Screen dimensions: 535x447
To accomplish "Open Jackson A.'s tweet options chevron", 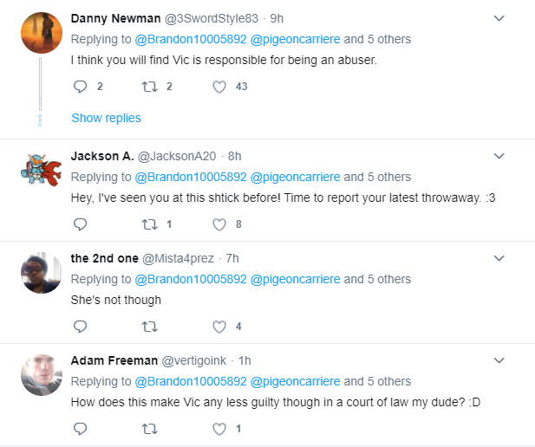I will (x=499, y=156).
